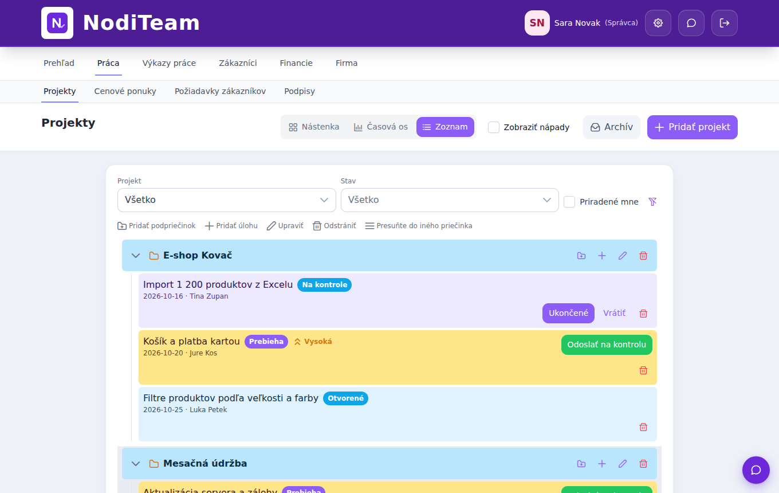Check the Priradené mne checkbox
Viewport: 779px width, 493px height.
click(569, 202)
